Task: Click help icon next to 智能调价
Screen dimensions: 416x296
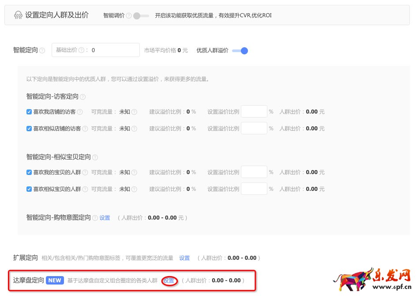Action: click(129, 16)
